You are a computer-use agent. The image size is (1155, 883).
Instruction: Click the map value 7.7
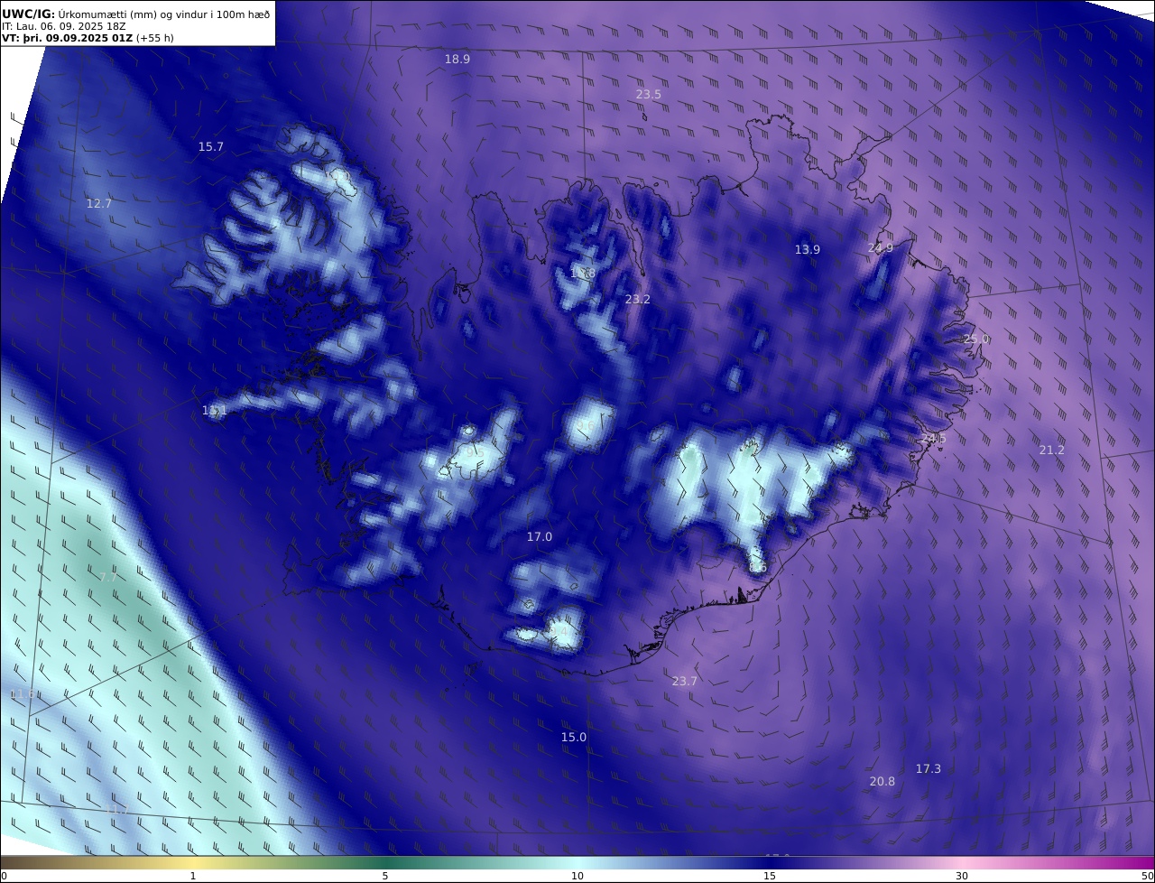(x=108, y=577)
